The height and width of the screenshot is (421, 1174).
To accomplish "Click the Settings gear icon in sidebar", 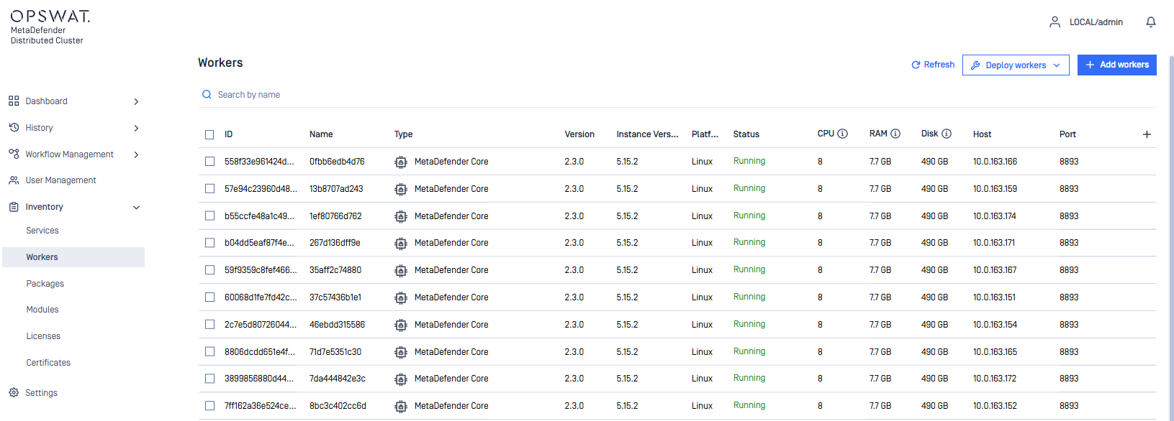I will pyautogui.click(x=14, y=393).
